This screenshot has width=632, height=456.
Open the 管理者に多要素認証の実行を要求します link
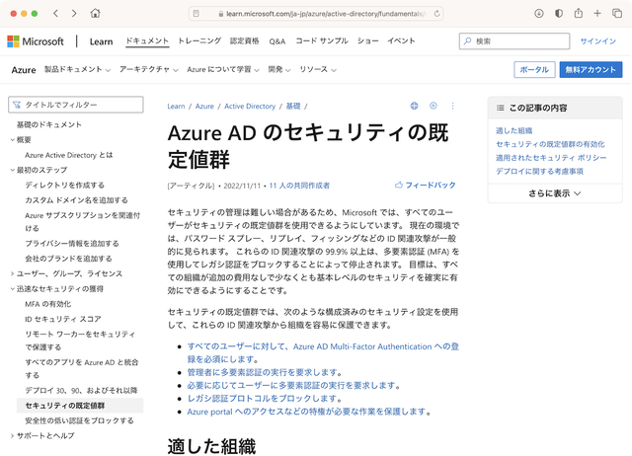[265, 372]
